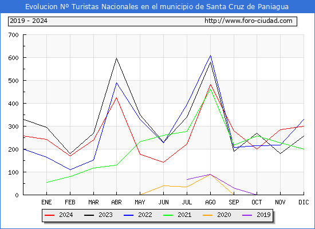The height and width of the screenshot is (229, 315).
Task: Click the green 2021 line point at ABR
Action: pyautogui.click(x=116, y=165)
